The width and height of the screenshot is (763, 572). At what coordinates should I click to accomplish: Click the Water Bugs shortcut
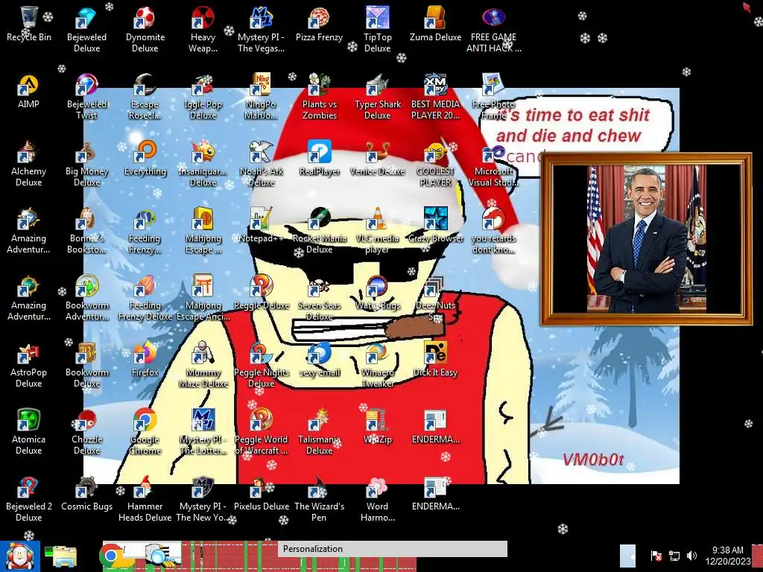tap(377, 293)
